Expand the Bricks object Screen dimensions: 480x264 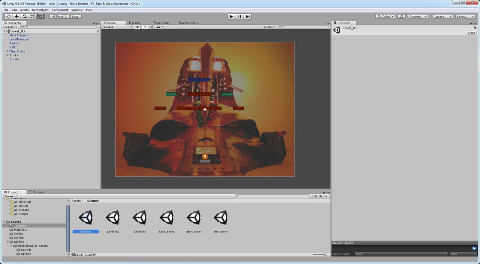(8, 55)
